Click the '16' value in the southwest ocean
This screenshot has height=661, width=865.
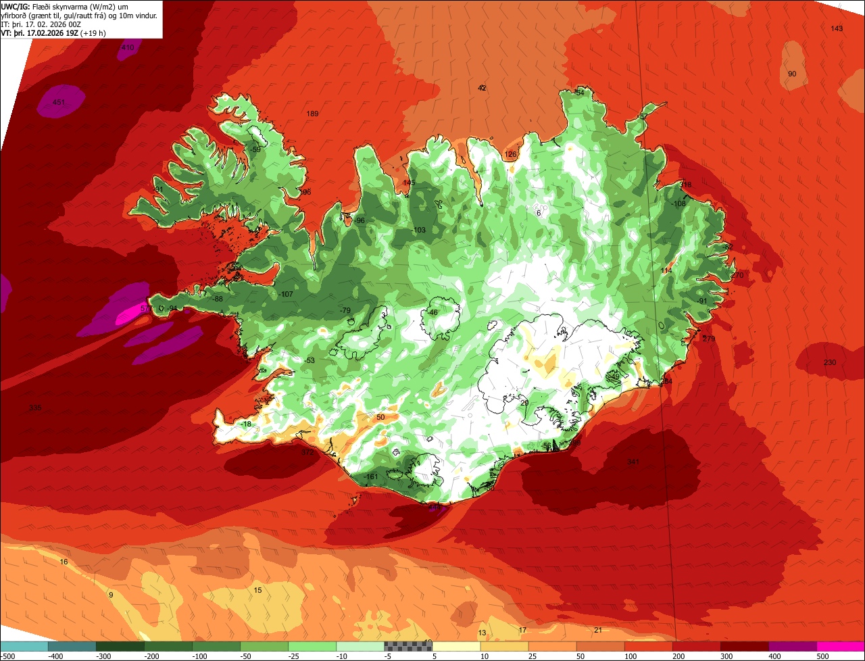tap(64, 562)
